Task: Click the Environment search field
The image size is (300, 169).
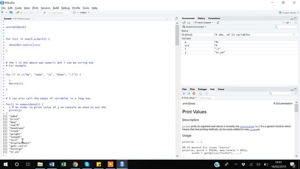Action: coord(286,27)
